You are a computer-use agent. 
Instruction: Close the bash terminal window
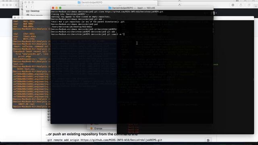coord(53,8)
